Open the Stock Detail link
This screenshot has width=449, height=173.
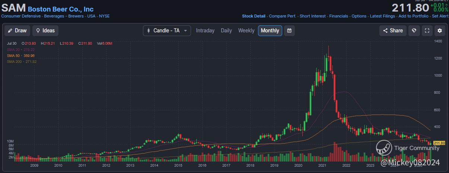[254, 16]
